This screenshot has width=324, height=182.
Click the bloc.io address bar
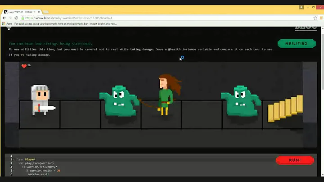tap(168, 18)
